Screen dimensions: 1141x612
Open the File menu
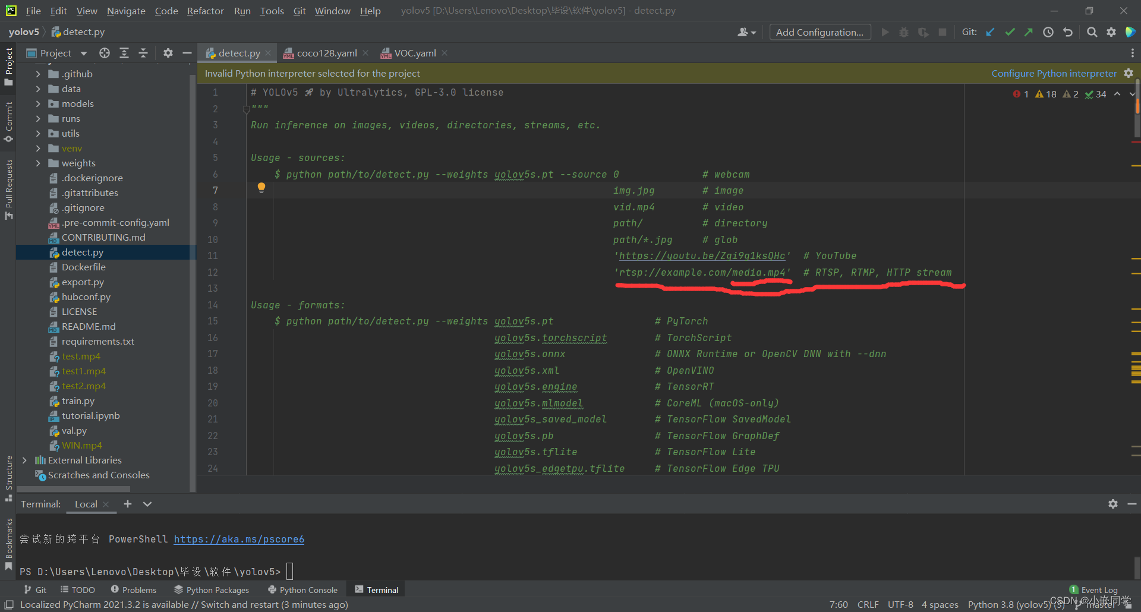pos(33,11)
